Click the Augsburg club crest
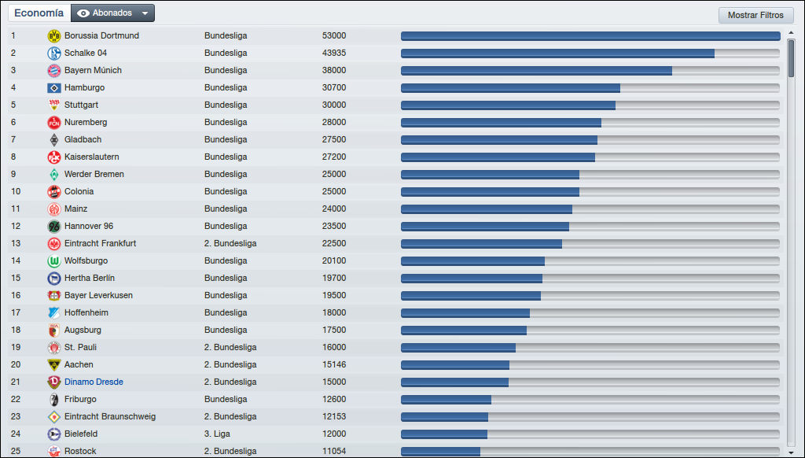 click(x=54, y=330)
